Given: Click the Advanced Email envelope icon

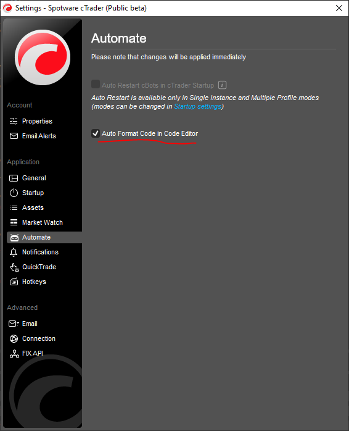Looking at the screenshot, I should (14, 324).
